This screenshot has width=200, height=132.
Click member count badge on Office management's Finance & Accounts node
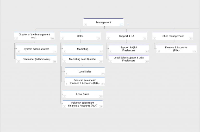tap(158, 51)
